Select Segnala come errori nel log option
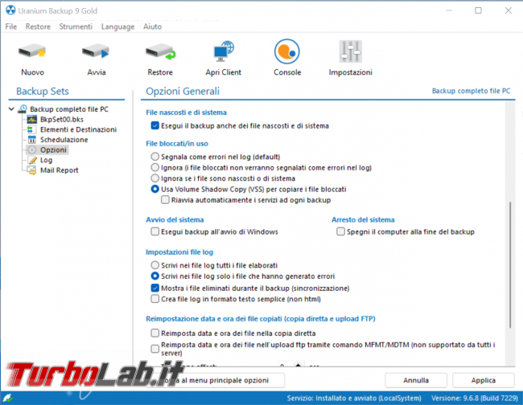The width and height of the screenshot is (523, 405). 154,156
